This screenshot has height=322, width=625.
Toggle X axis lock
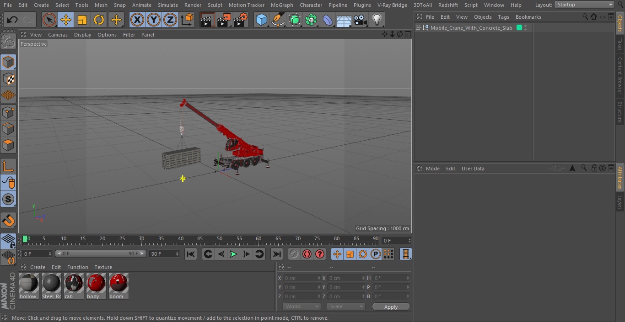pos(137,20)
